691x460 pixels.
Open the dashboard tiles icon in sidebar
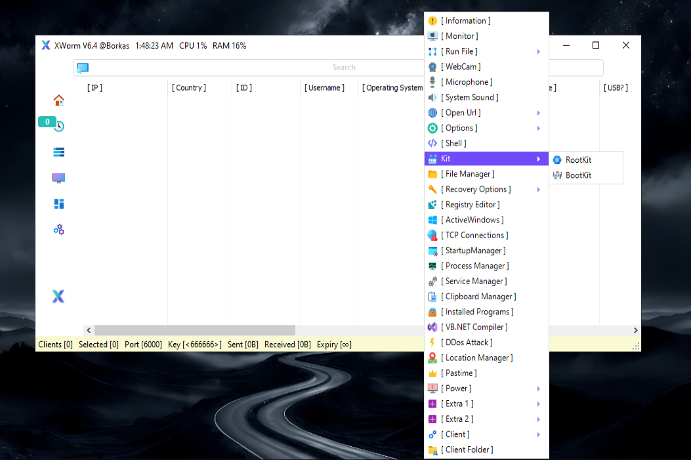pos(59,204)
